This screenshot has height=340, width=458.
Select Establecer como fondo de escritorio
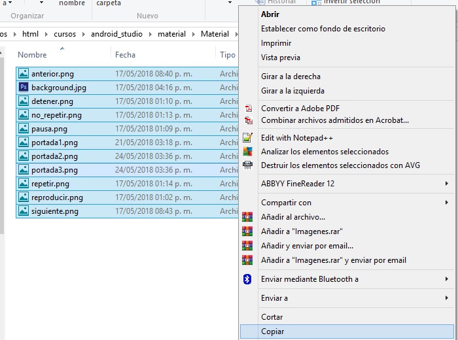point(323,29)
